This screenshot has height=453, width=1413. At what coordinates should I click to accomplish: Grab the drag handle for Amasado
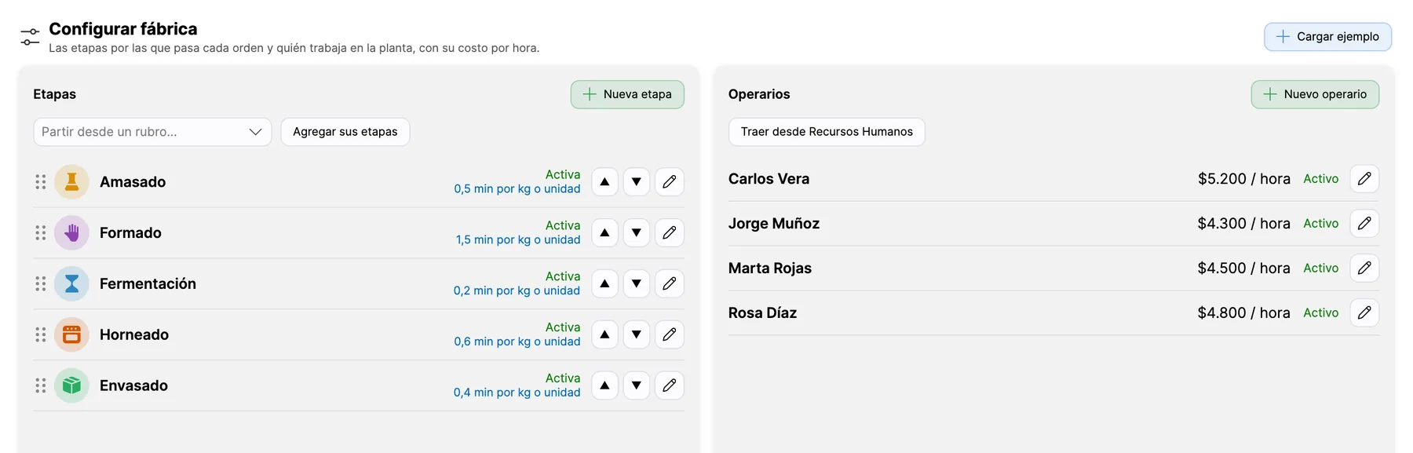coord(41,182)
